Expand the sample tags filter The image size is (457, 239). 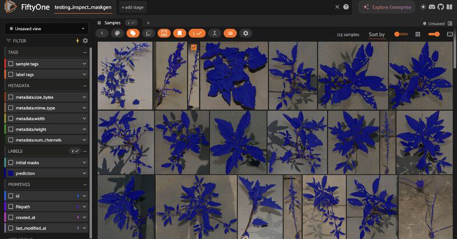click(x=84, y=64)
